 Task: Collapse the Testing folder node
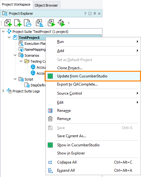21,61
